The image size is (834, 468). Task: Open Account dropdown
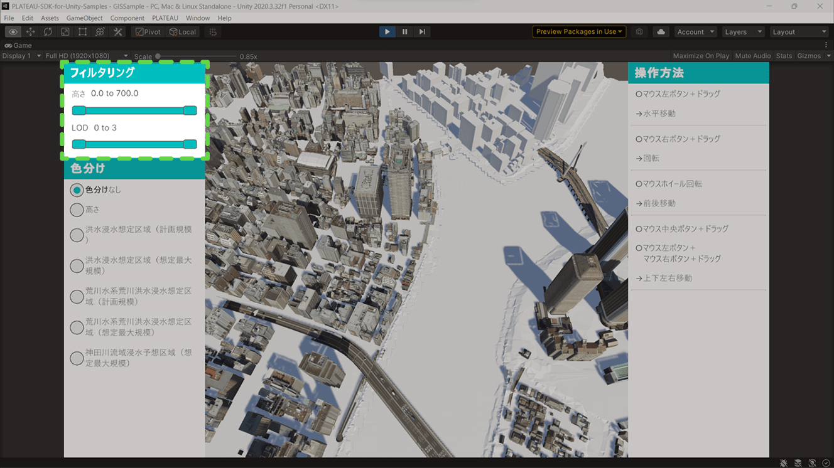click(695, 32)
